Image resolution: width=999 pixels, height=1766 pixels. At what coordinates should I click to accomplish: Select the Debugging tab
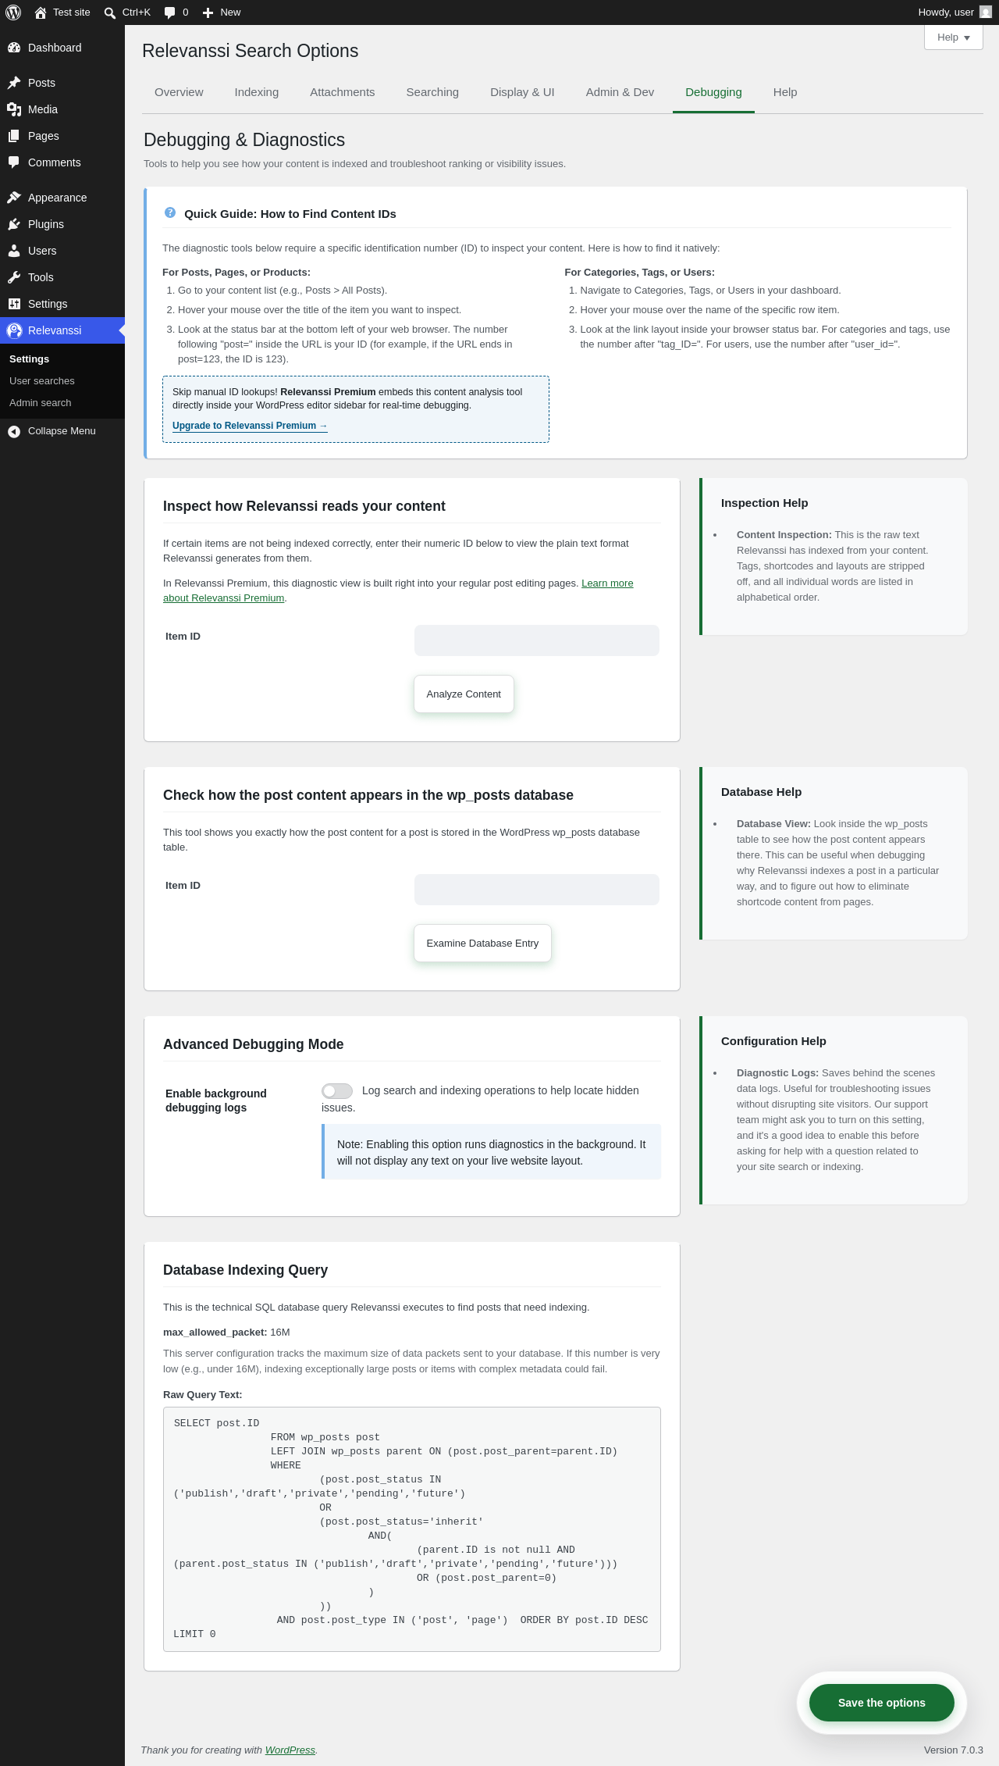click(x=713, y=92)
